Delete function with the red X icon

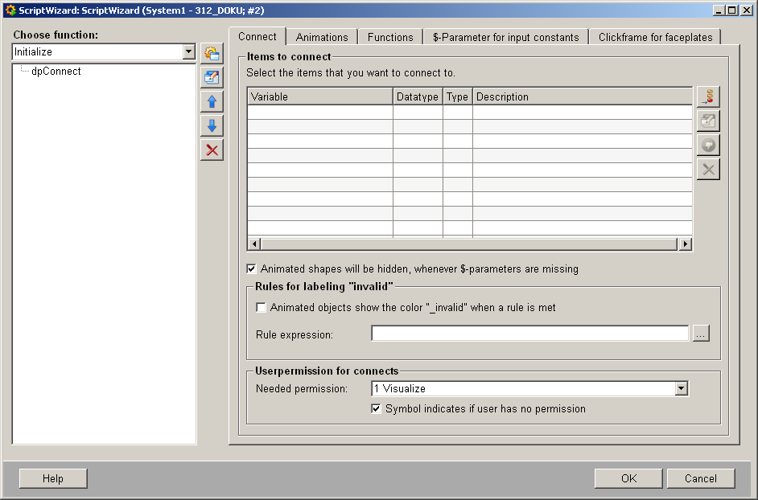[212, 150]
